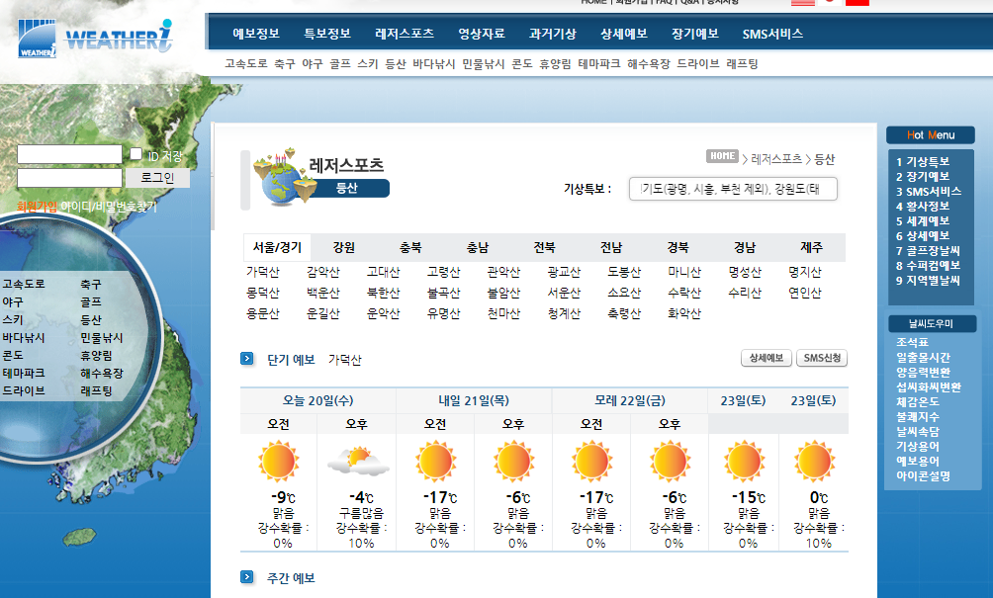The width and height of the screenshot is (993, 598).
Task: Click the blue arrow icon beside 주간 예보
Action: click(x=247, y=577)
